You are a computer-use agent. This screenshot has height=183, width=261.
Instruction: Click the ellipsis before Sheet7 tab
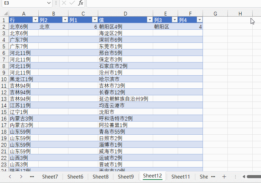(32, 176)
